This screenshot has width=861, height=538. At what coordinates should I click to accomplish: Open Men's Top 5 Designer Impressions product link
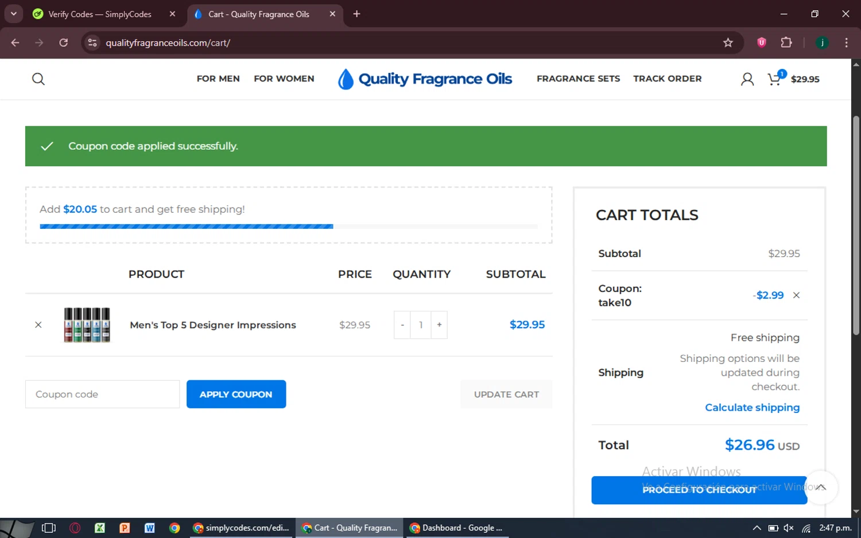213,325
